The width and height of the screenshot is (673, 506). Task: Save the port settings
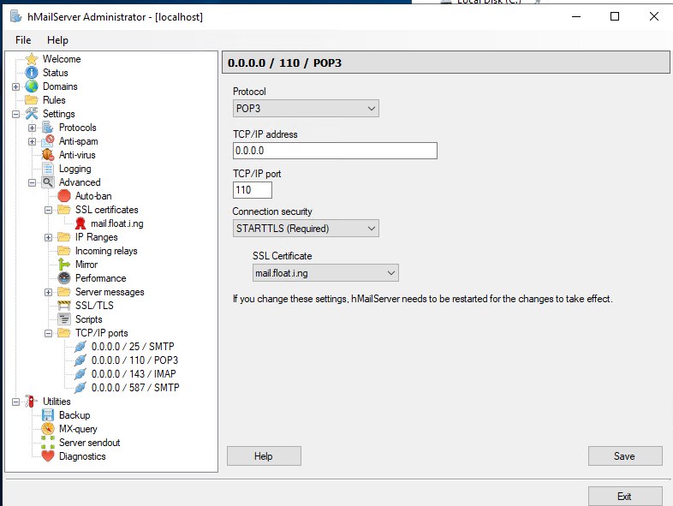point(625,455)
